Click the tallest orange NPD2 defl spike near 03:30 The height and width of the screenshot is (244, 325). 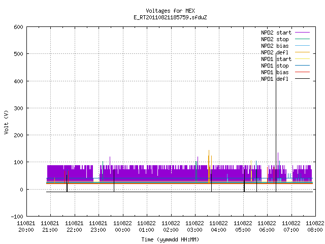[209, 166]
